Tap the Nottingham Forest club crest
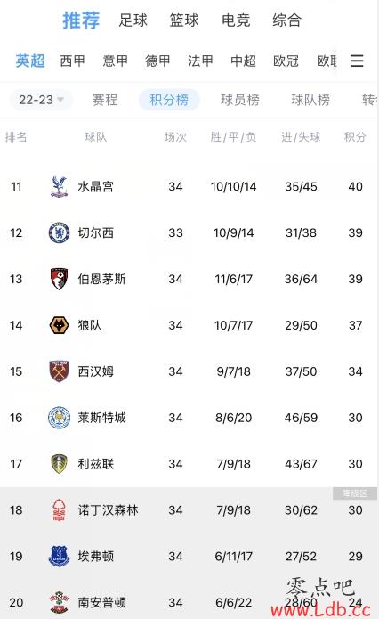Screen dimensions: 379x619 pos(59,510)
